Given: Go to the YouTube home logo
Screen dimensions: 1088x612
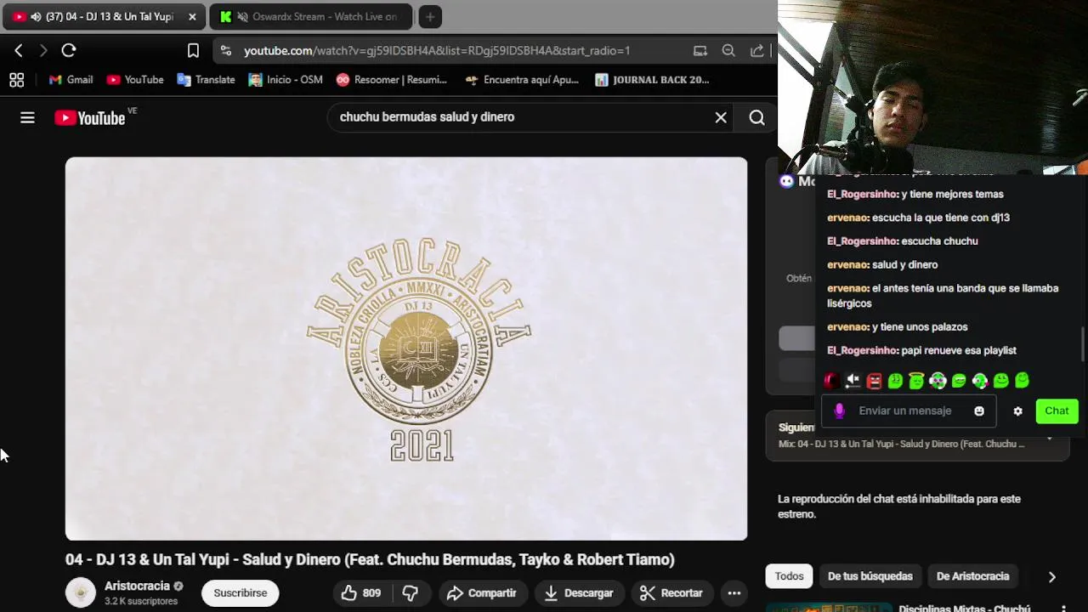Looking at the screenshot, I should pos(90,118).
